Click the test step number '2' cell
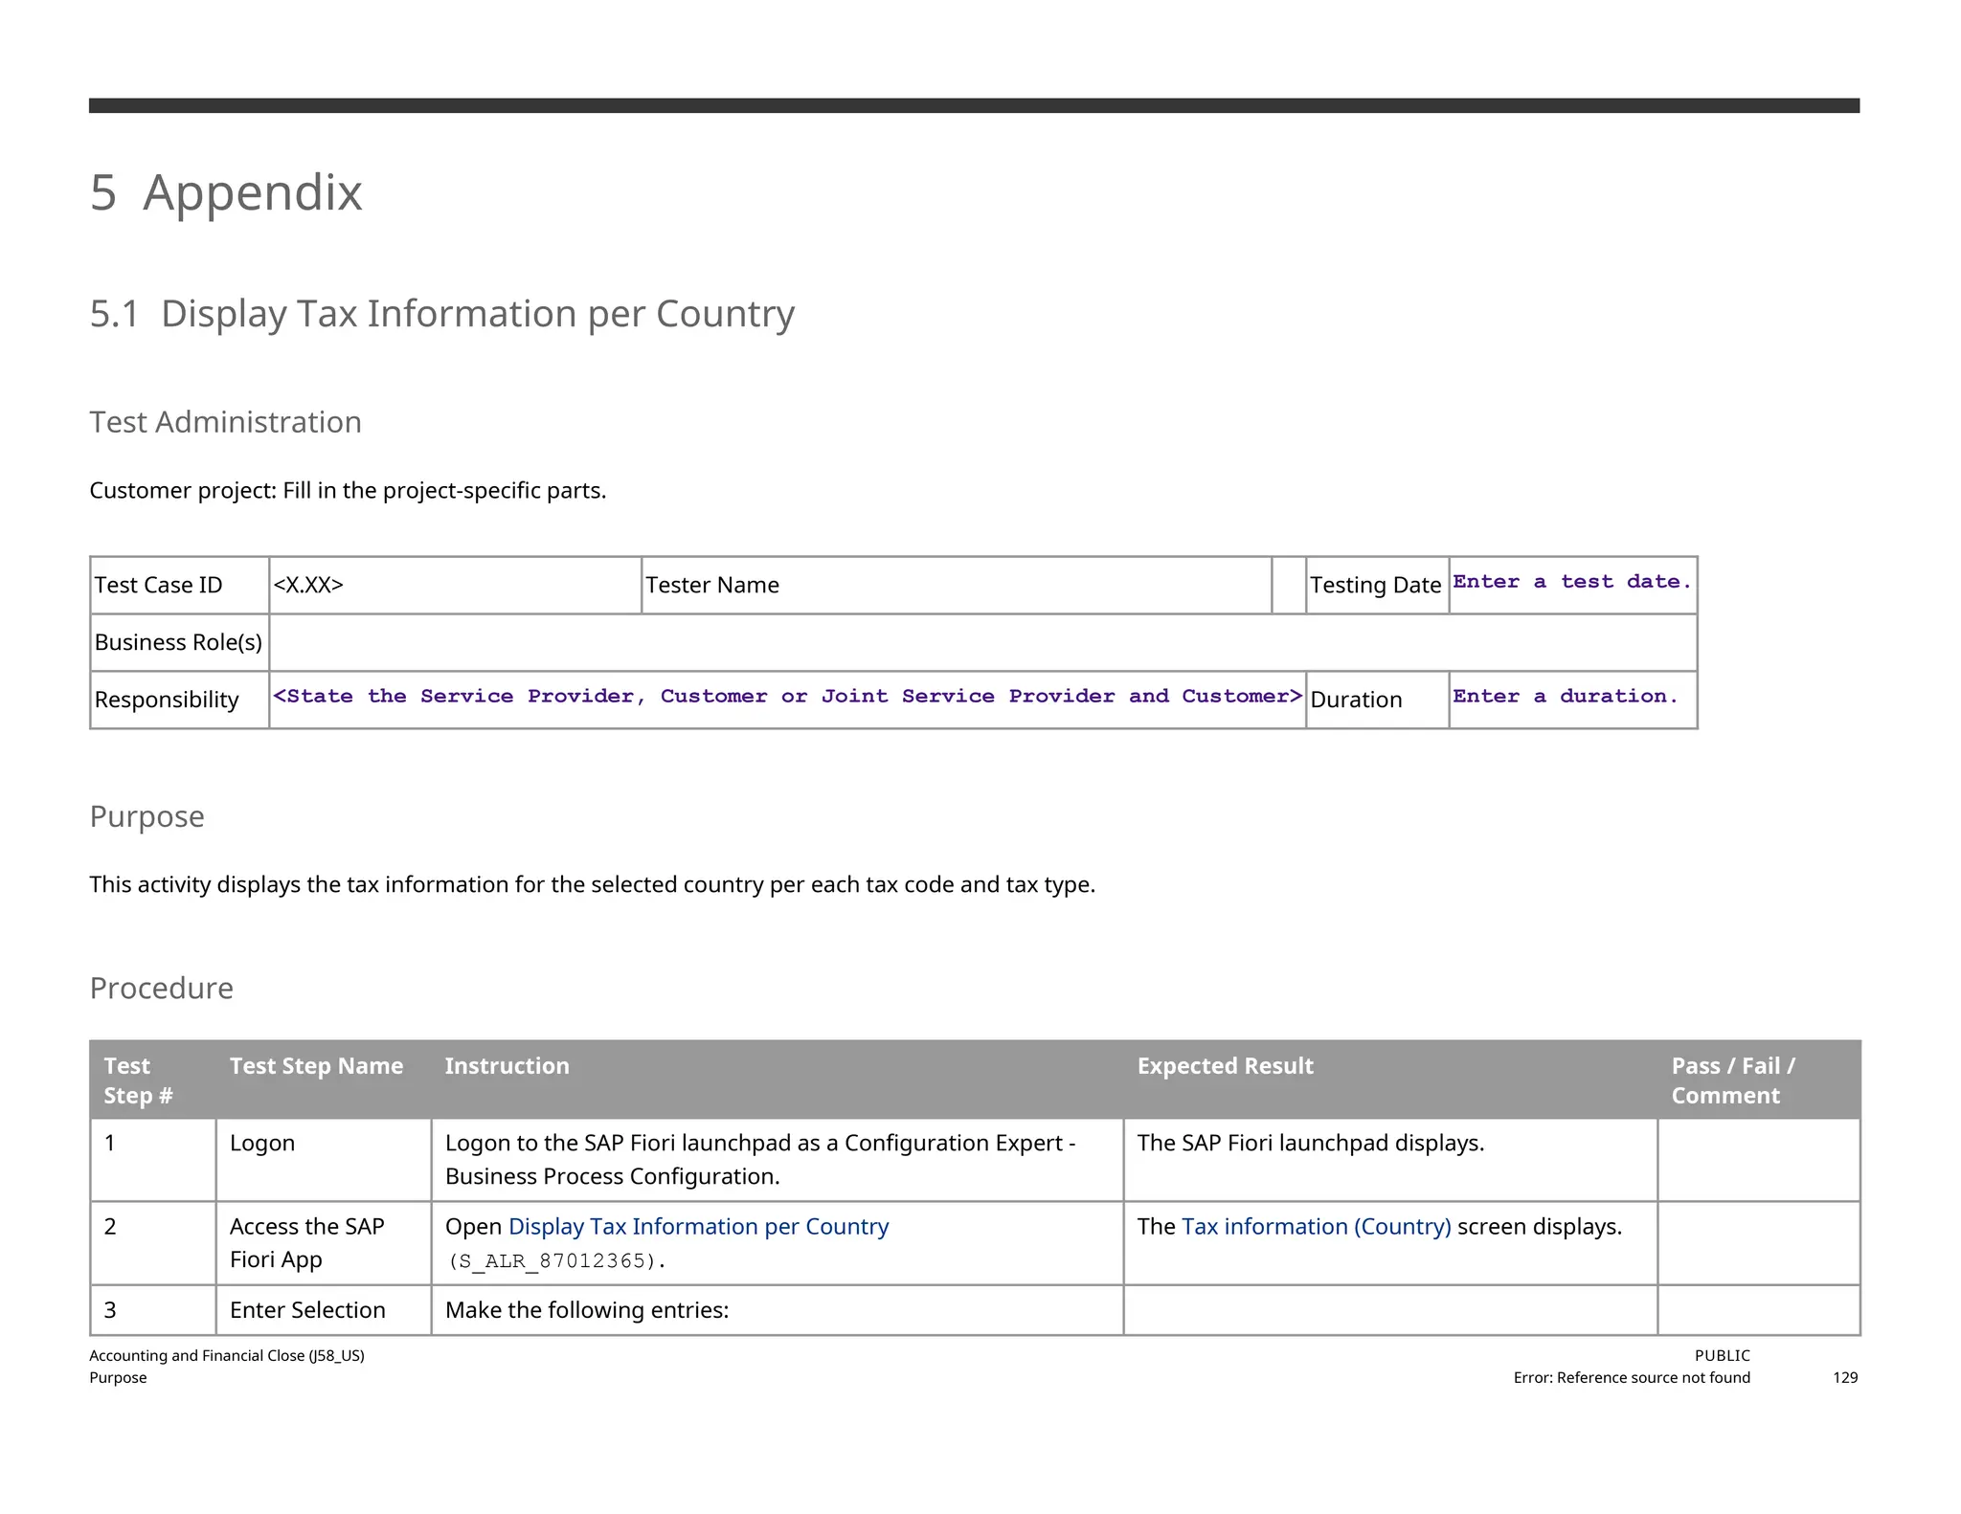The height and width of the screenshot is (1514, 1961). (153, 1243)
